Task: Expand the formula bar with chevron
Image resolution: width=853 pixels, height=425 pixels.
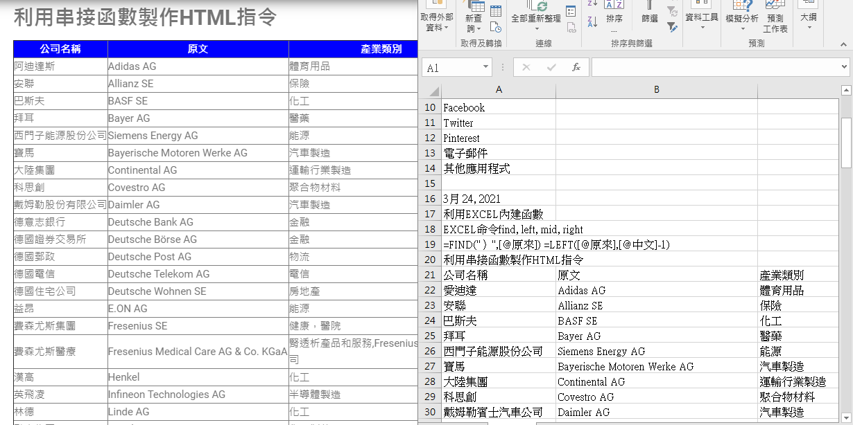Action: pyautogui.click(x=844, y=67)
